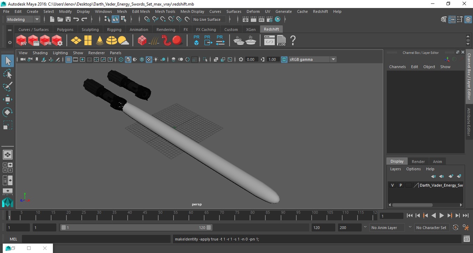Toggle the viewport grid display

click(69, 59)
